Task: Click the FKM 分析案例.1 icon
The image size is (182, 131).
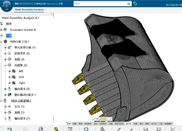Action: [5, 101]
